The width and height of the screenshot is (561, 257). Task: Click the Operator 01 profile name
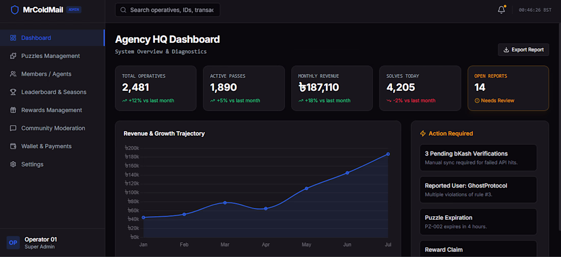click(x=41, y=240)
